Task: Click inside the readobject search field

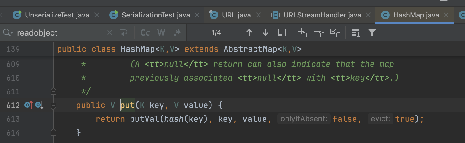Action: [60, 33]
